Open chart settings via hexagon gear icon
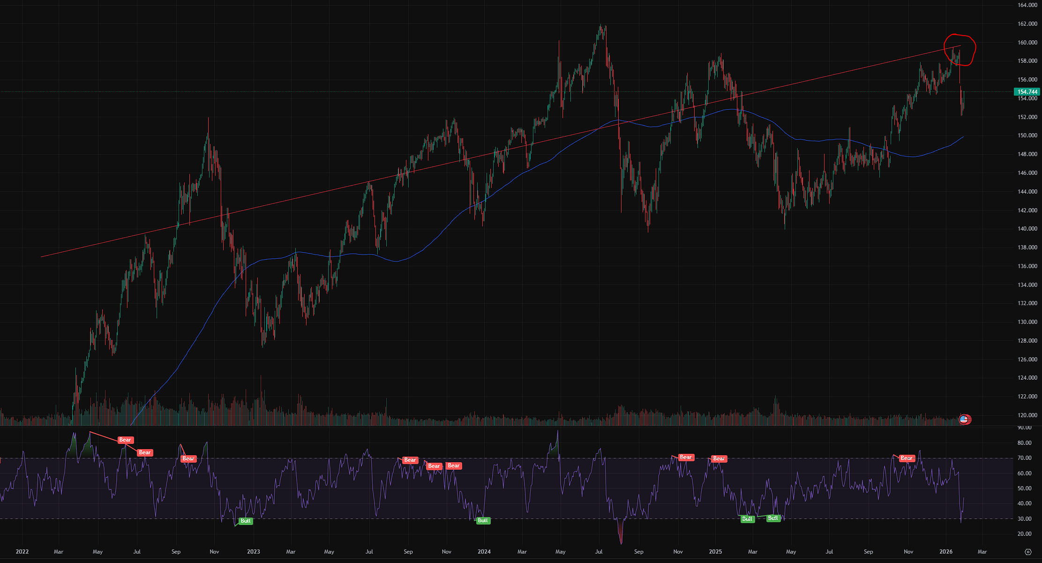 pos(1028,552)
